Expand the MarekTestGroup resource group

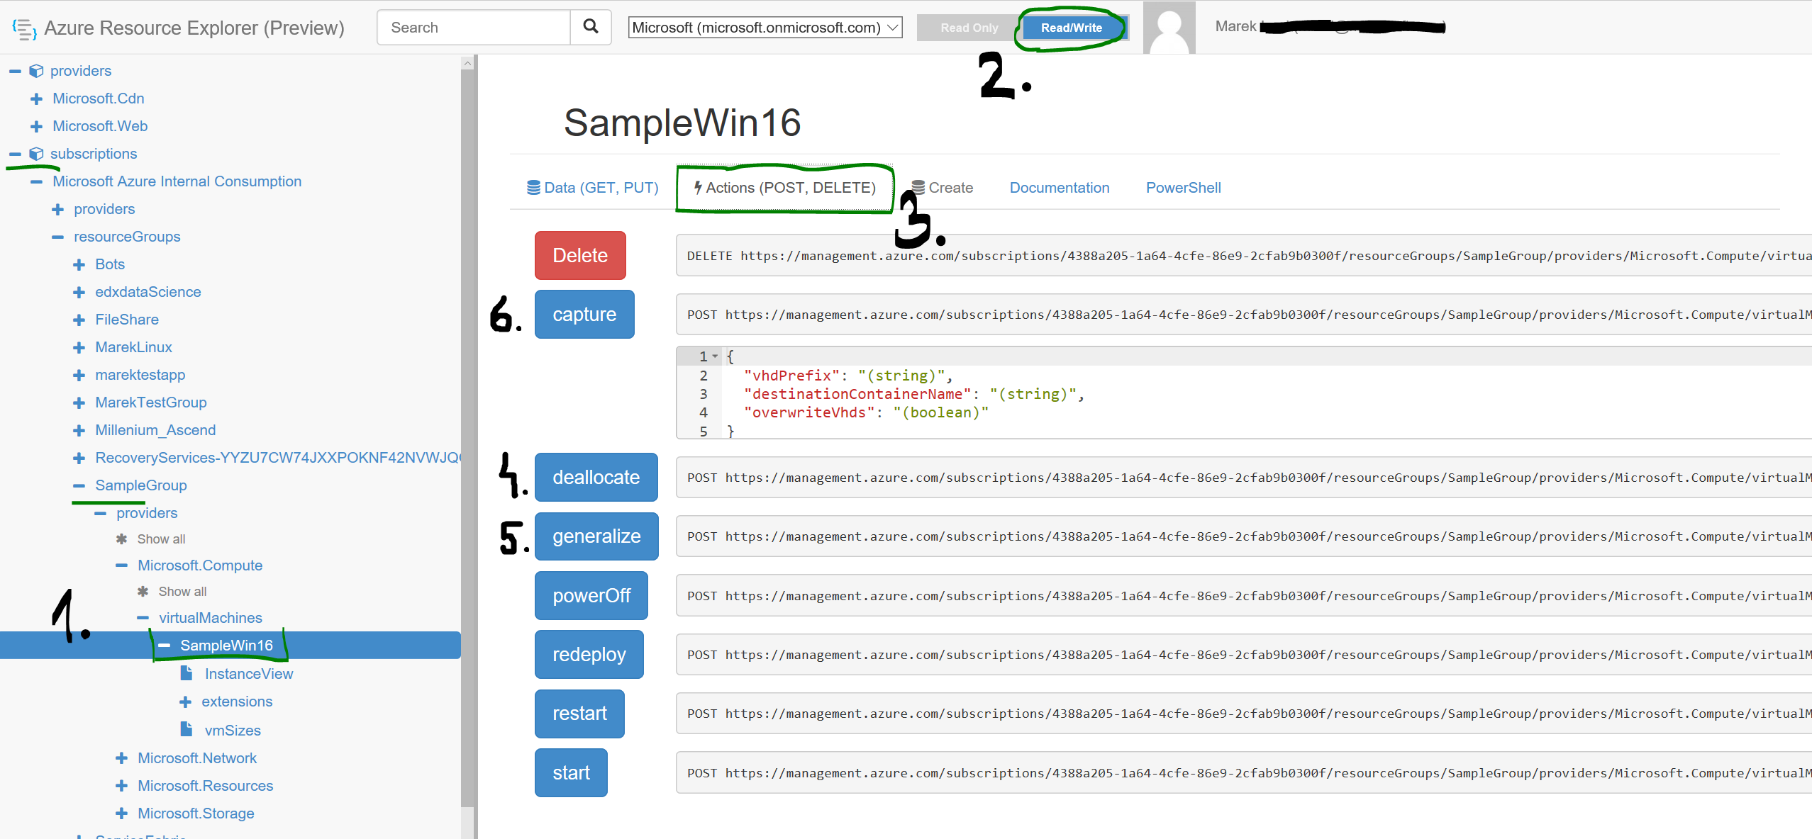click(79, 402)
